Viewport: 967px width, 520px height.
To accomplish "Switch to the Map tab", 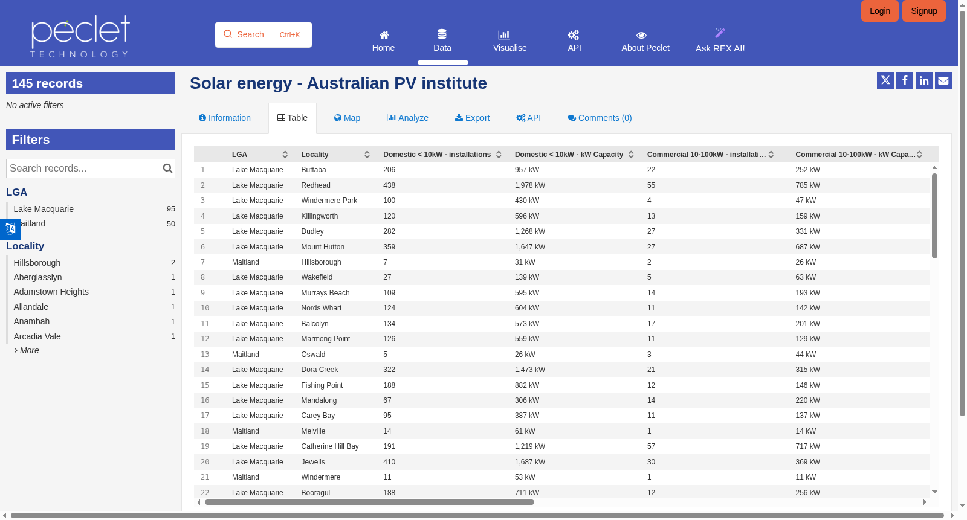I will [x=347, y=118].
